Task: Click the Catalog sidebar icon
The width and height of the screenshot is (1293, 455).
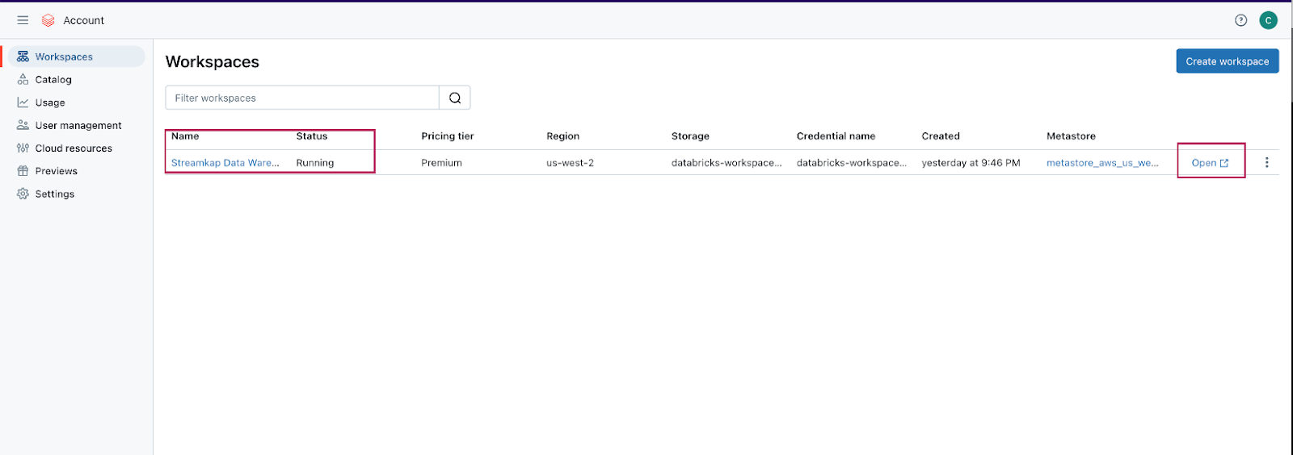Action: (23, 79)
